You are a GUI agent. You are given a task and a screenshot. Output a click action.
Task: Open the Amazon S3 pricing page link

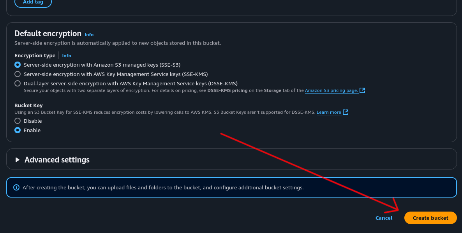click(331, 90)
